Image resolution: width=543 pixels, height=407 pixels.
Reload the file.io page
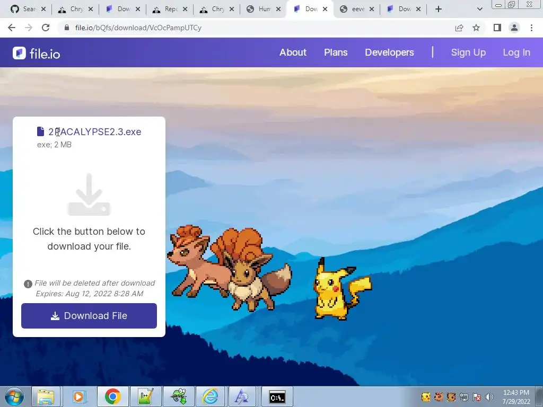point(46,28)
